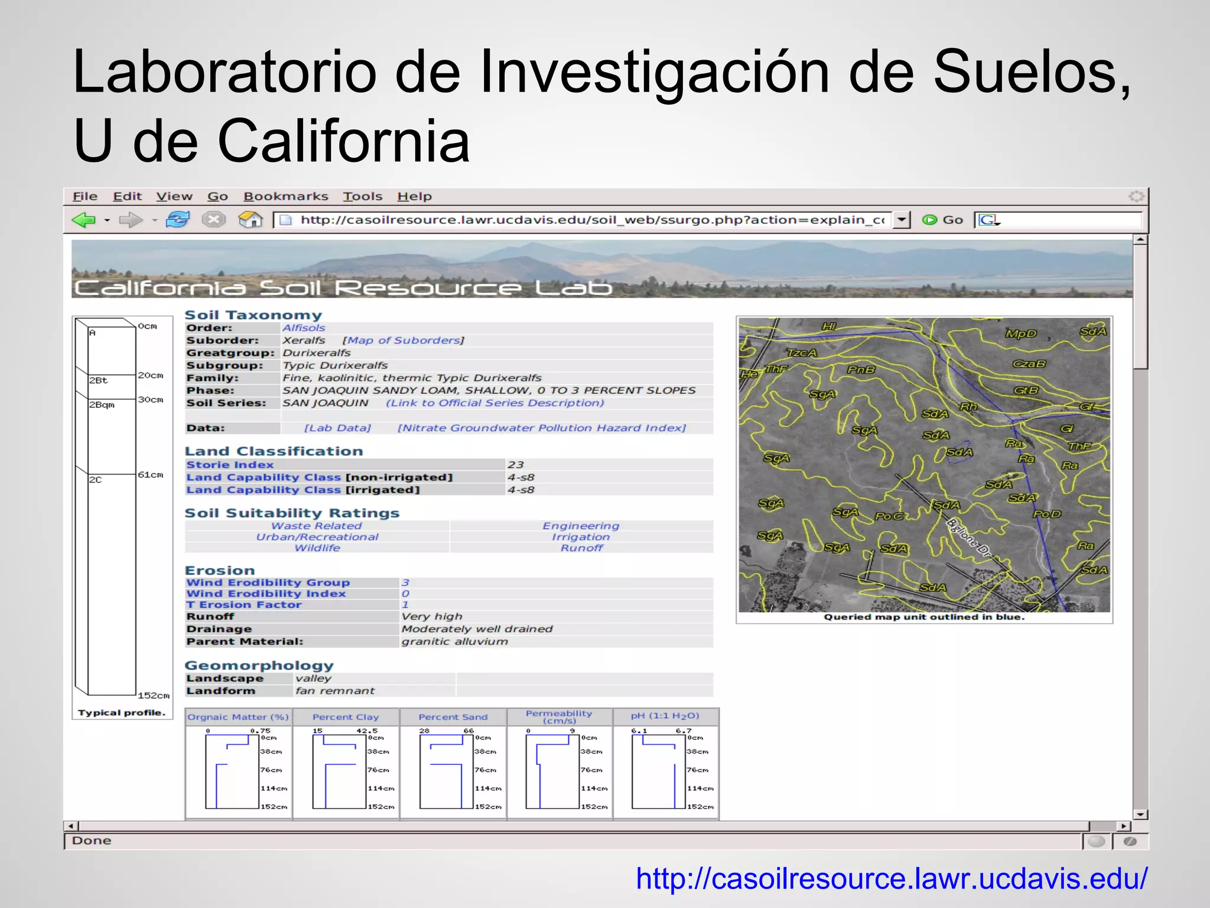Open the View menu
This screenshot has height=908, width=1210.
tap(174, 196)
